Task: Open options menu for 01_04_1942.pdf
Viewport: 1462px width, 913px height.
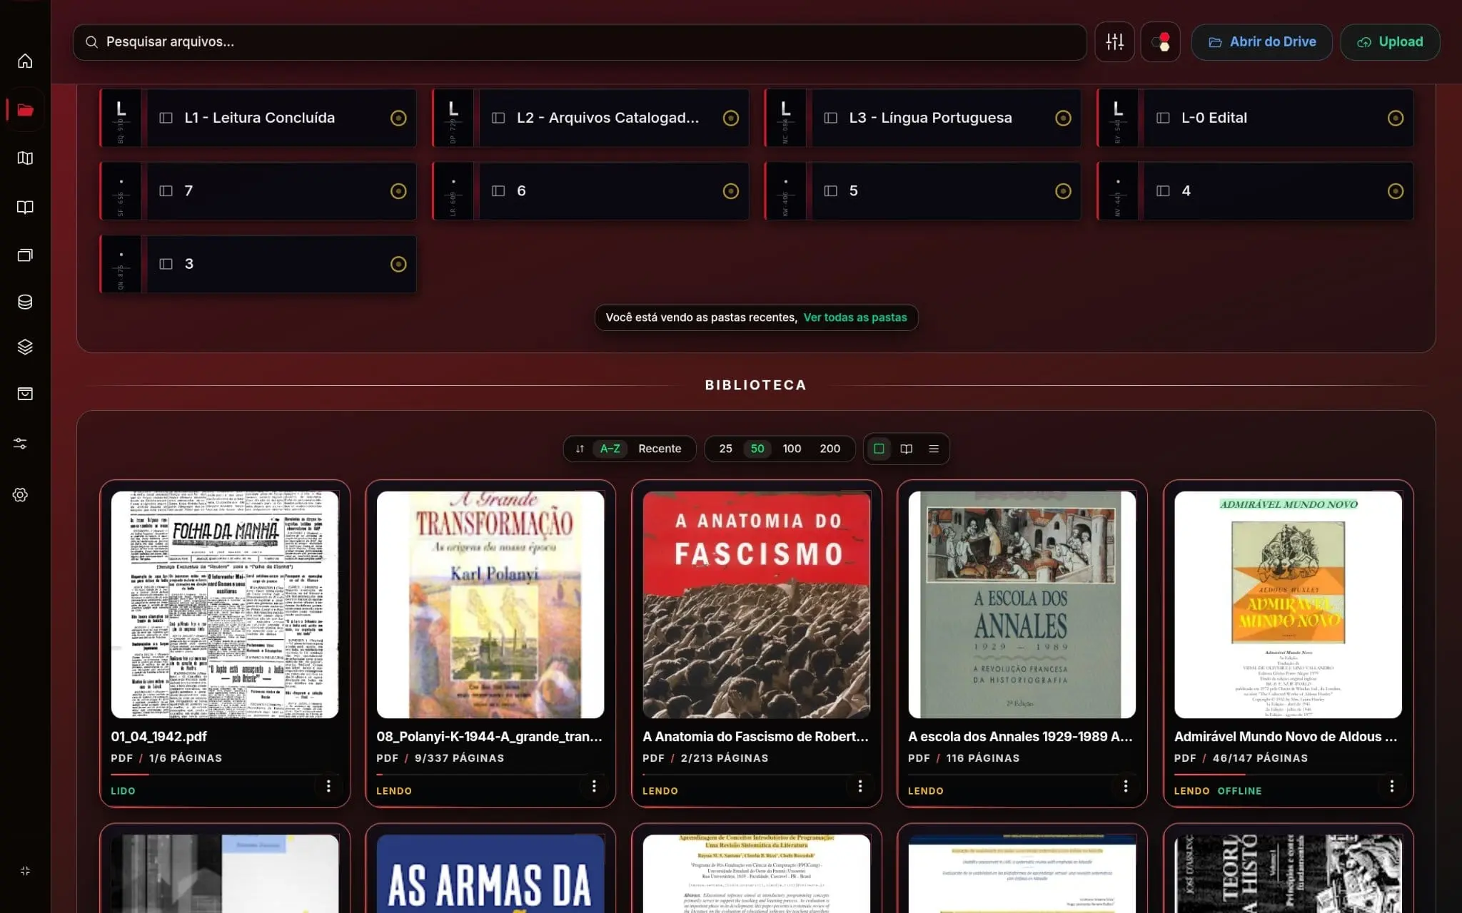Action: pyautogui.click(x=328, y=786)
